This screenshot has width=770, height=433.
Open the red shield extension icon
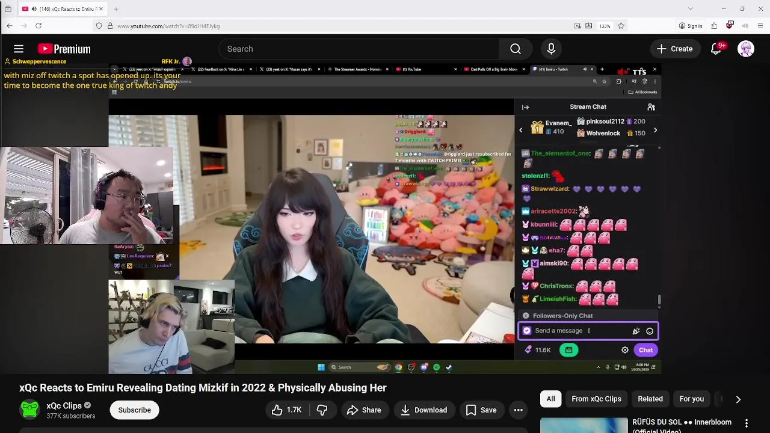(x=730, y=25)
